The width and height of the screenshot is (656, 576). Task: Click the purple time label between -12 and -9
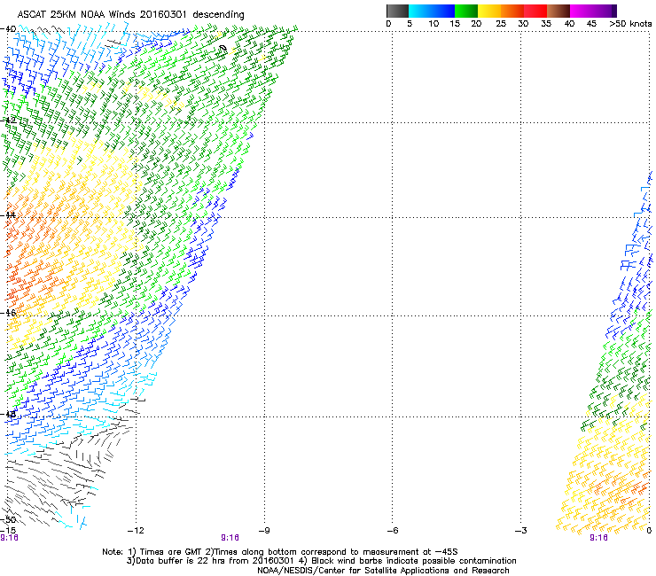click(230, 538)
